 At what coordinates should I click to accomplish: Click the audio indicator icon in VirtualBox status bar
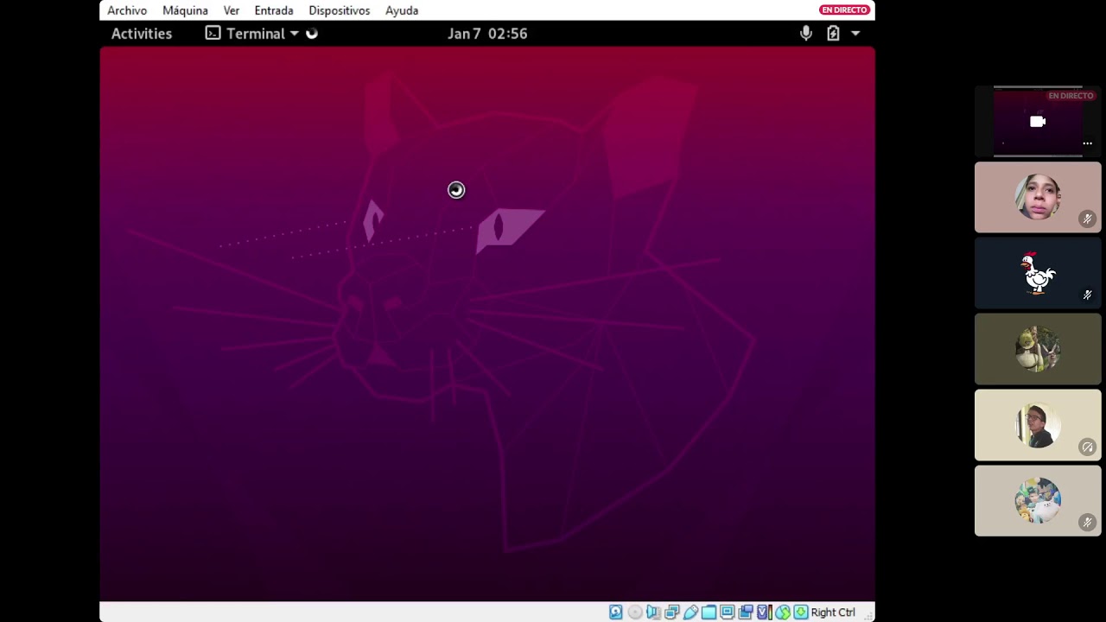click(653, 612)
